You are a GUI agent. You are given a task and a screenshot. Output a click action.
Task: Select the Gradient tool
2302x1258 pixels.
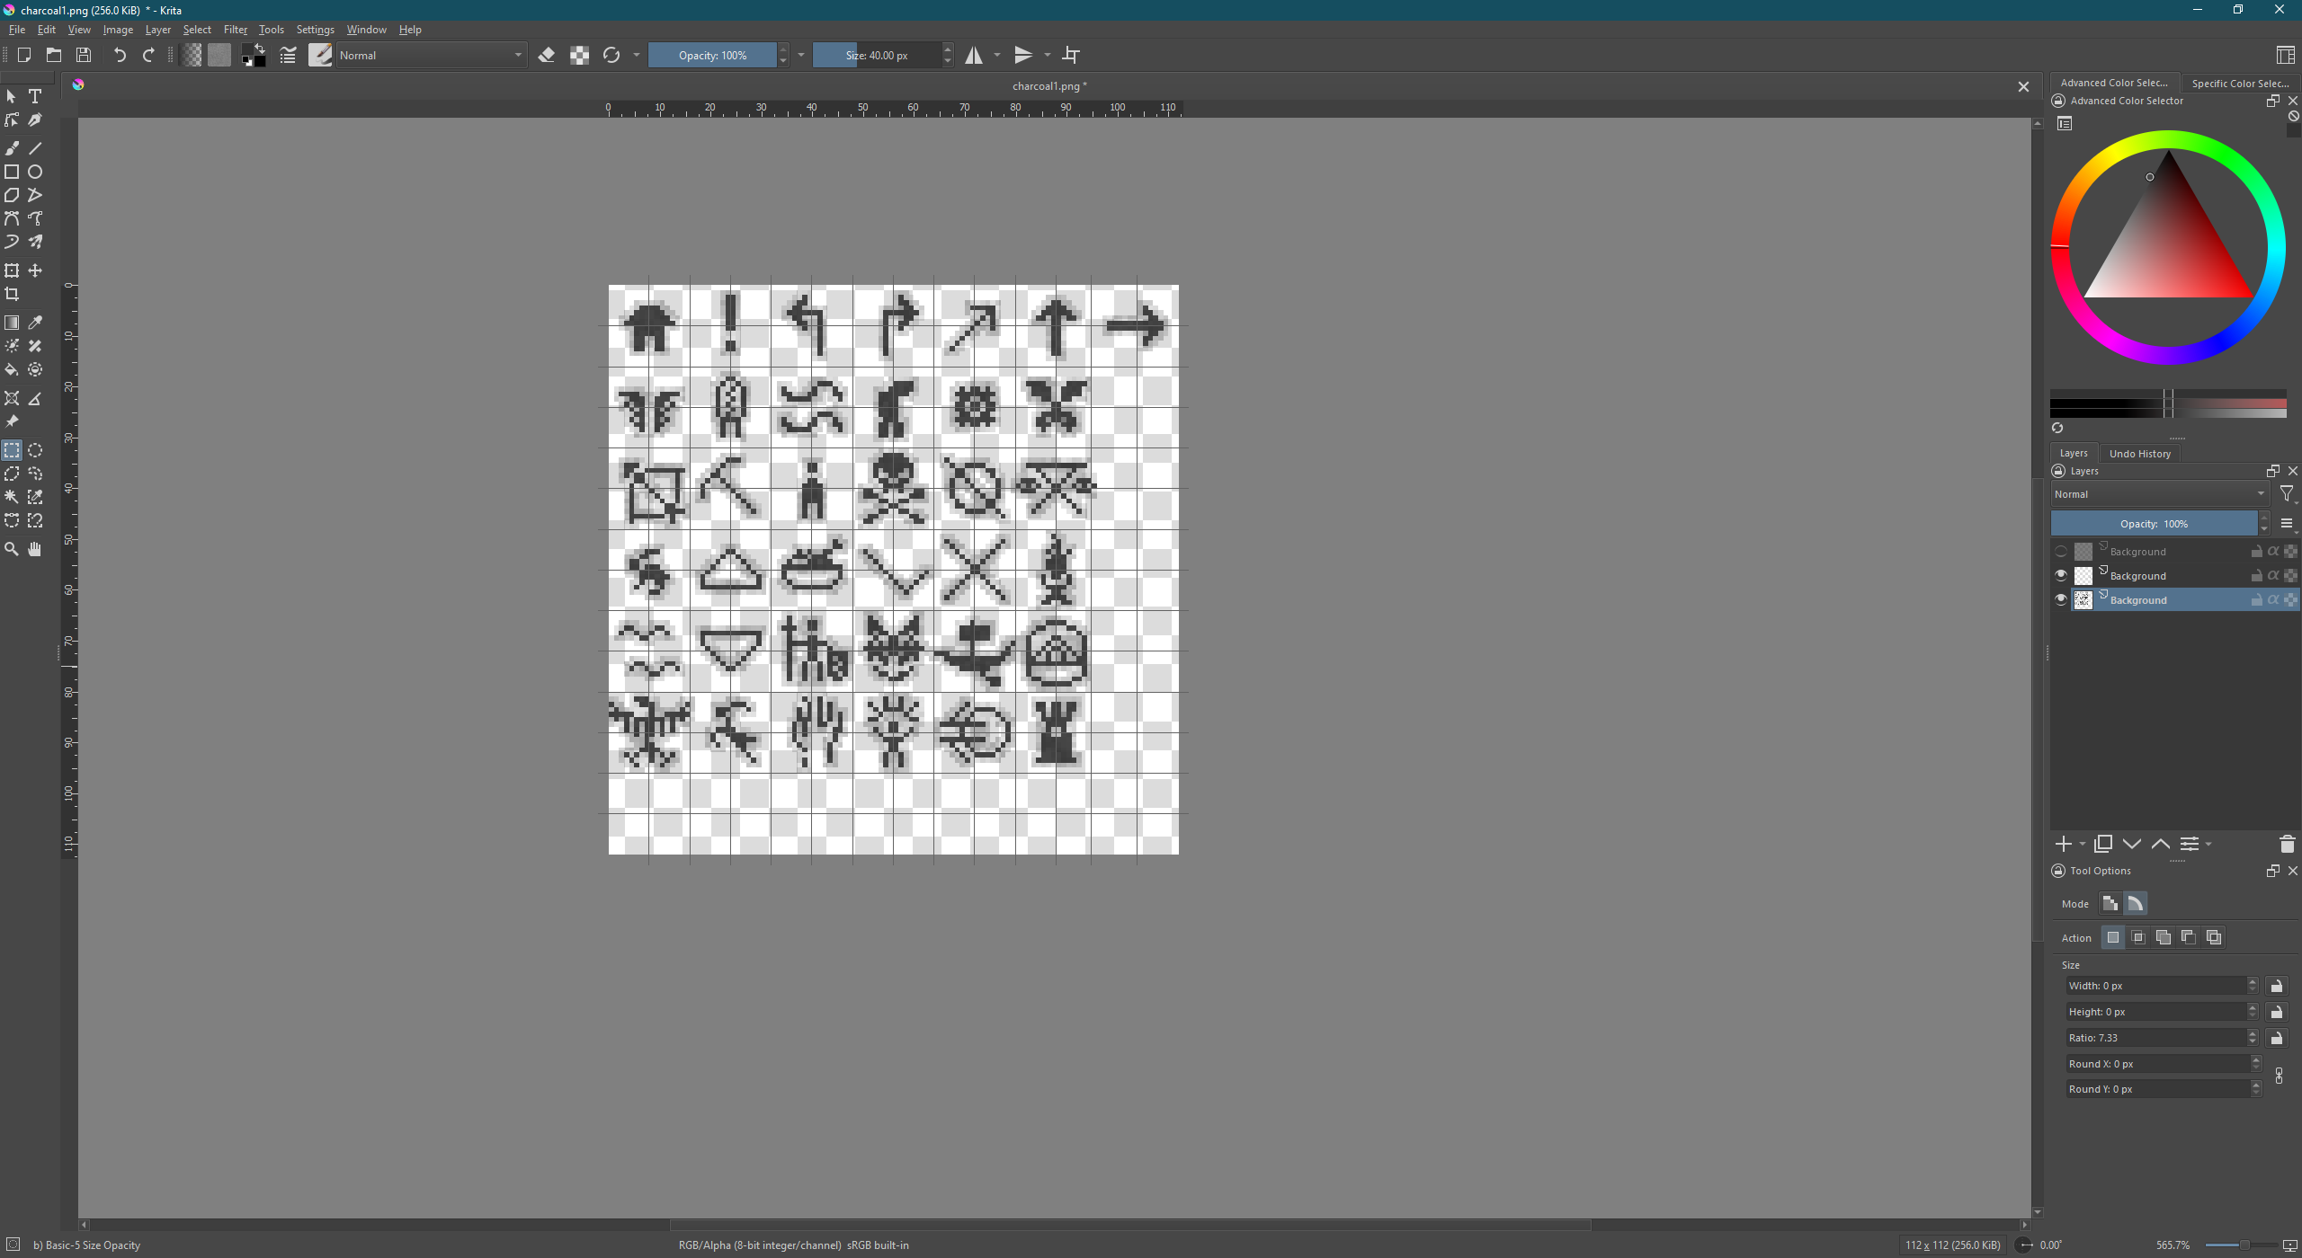[x=12, y=323]
